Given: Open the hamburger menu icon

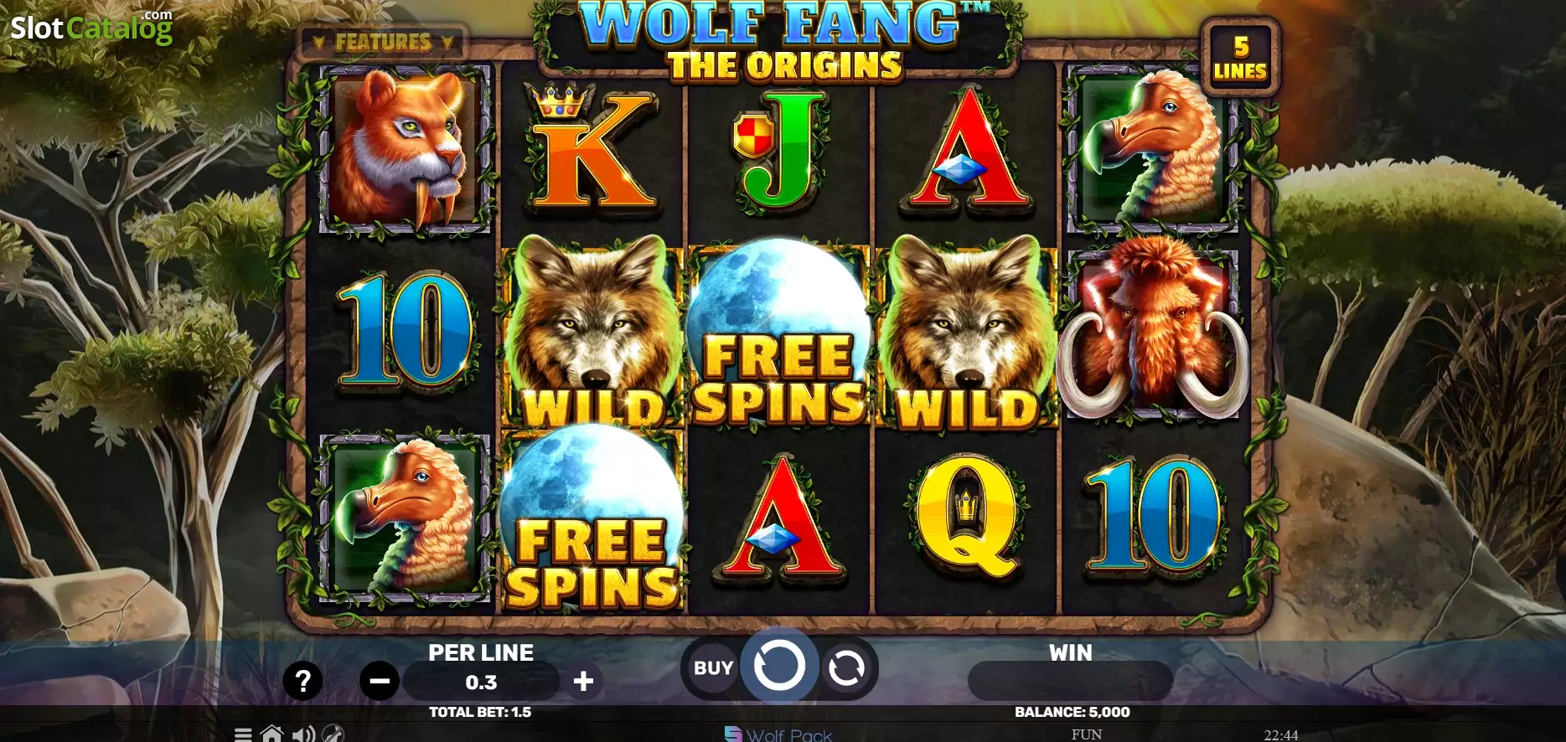Looking at the screenshot, I should coord(243,734).
